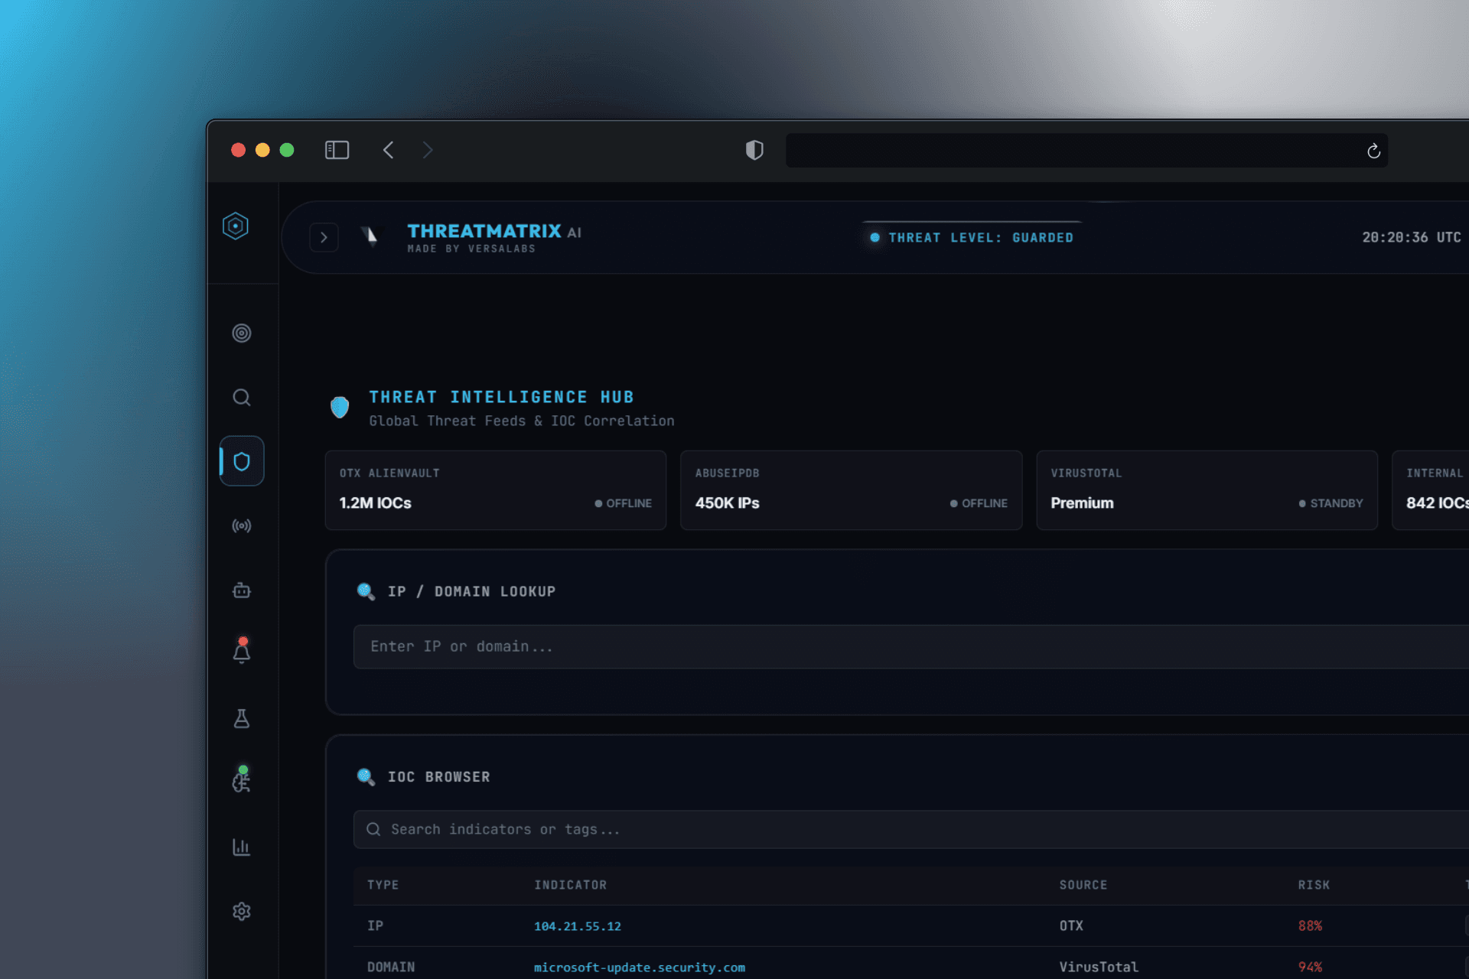Click the SOURCE column header
Screen dimensions: 1469x979
1083,885
